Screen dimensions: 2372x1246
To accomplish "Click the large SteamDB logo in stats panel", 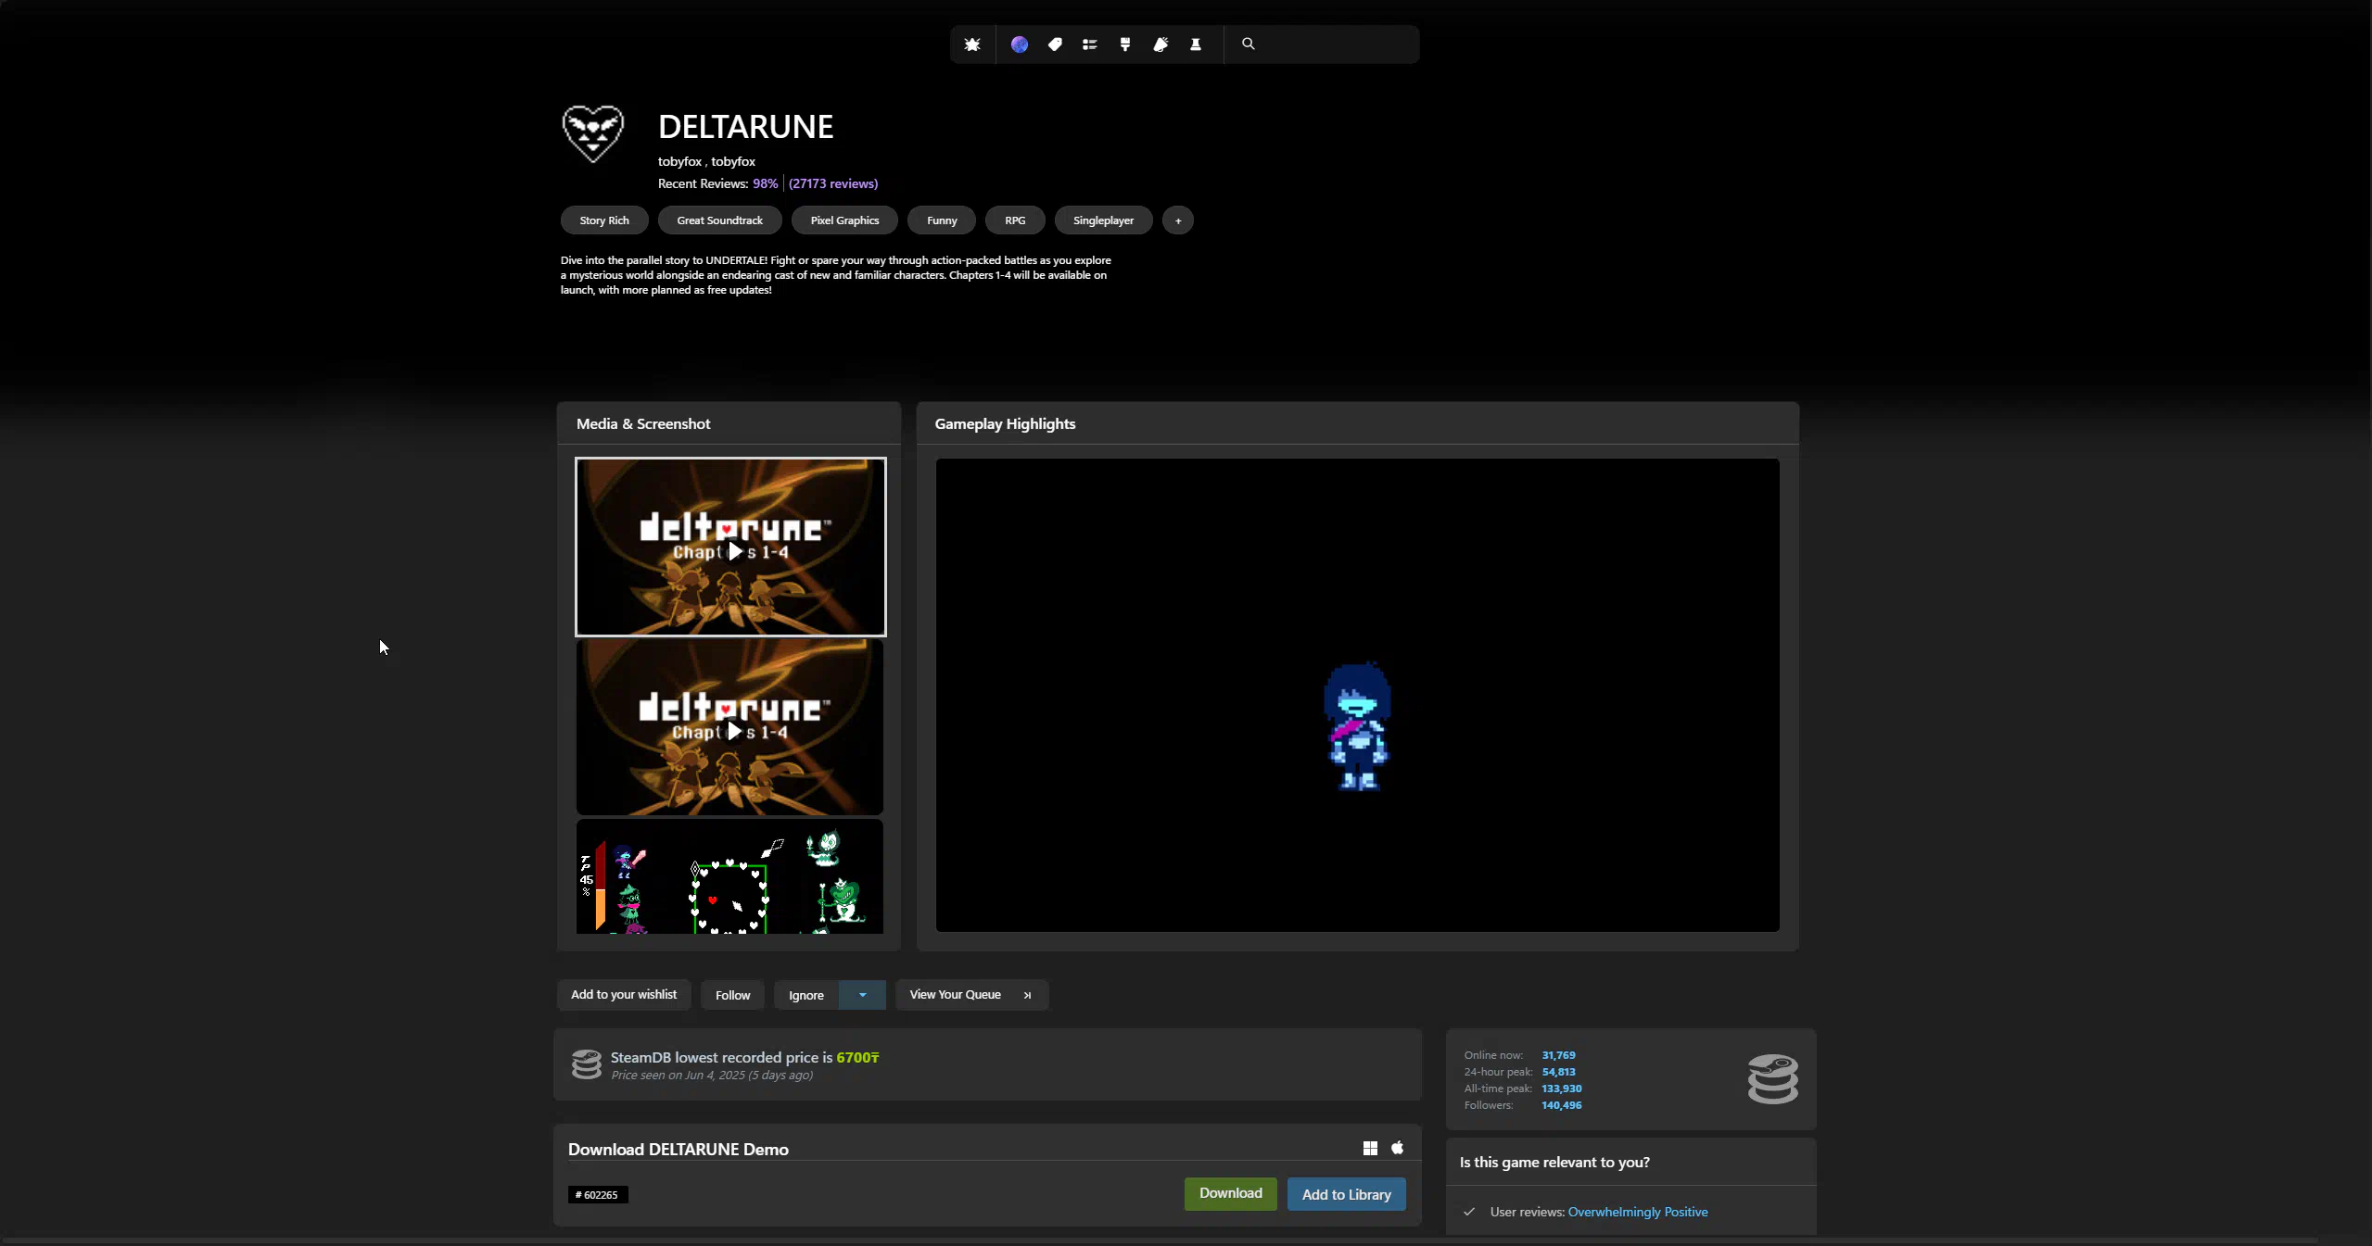I will (x=1773, y=1079).
